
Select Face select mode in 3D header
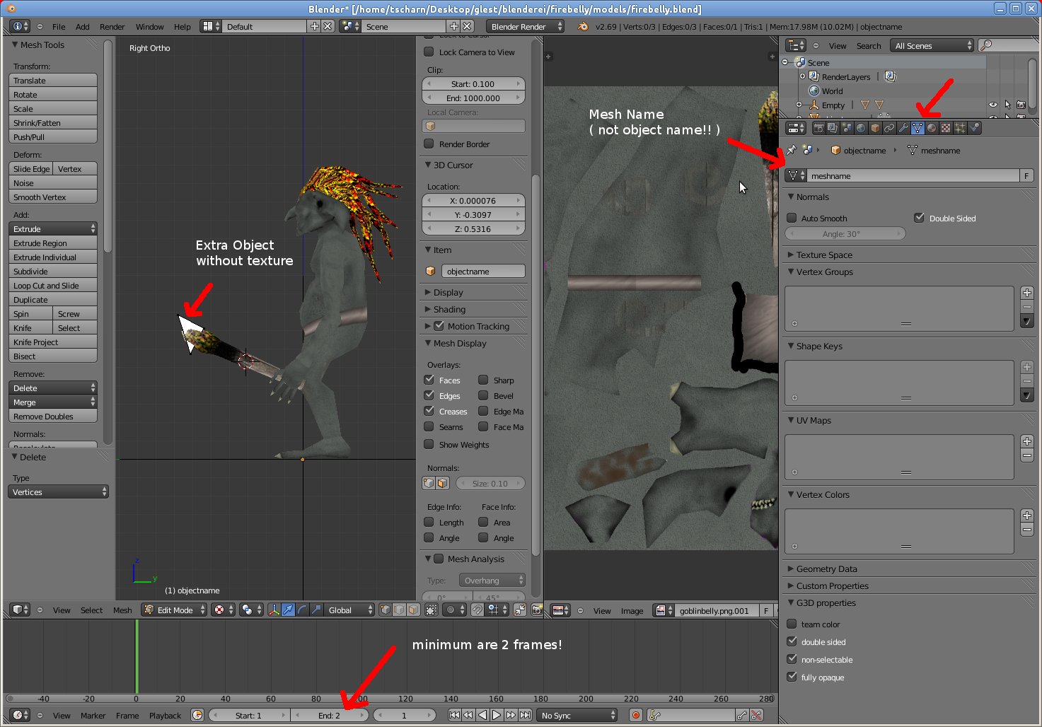point(414,610)
